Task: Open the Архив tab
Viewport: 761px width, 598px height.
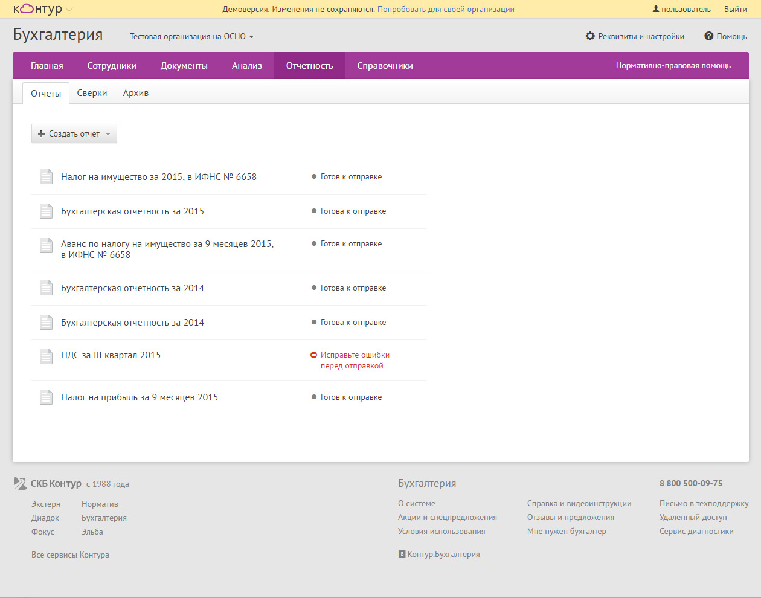Action: (135, 93)
